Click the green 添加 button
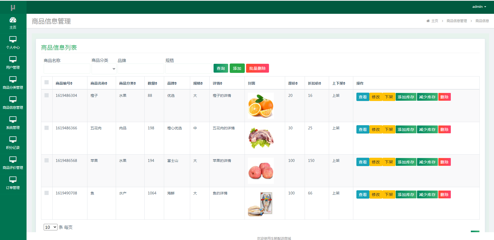 (237, 68)
